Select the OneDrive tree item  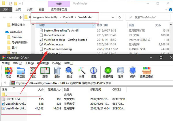point(16,32)
